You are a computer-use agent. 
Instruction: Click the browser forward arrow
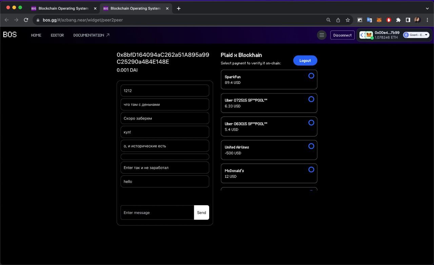pos(16,20)
